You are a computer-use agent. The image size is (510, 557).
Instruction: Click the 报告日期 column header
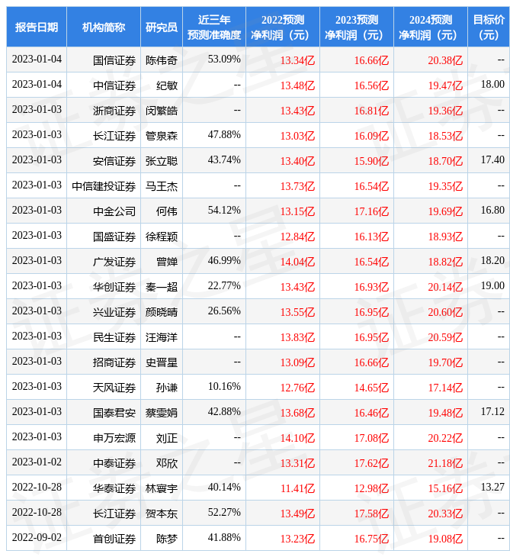pos(37,27)
